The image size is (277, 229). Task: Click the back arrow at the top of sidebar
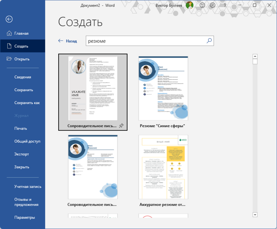[9, 19]
